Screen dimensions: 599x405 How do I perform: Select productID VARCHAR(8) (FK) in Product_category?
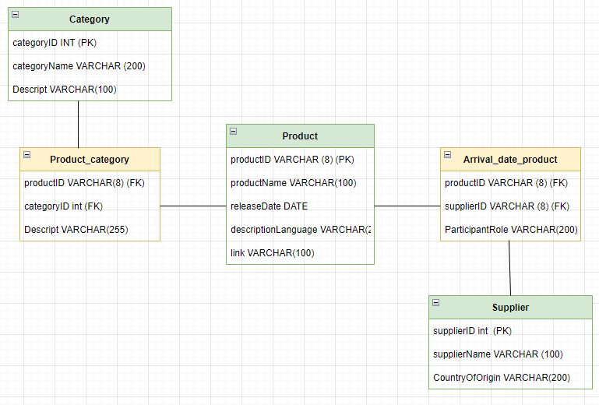(x=90, y=183)
